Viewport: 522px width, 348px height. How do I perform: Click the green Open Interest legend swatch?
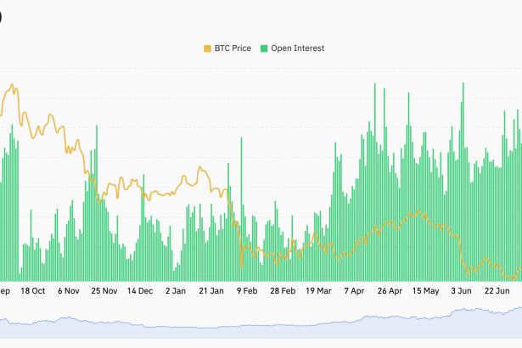point(264,48)
